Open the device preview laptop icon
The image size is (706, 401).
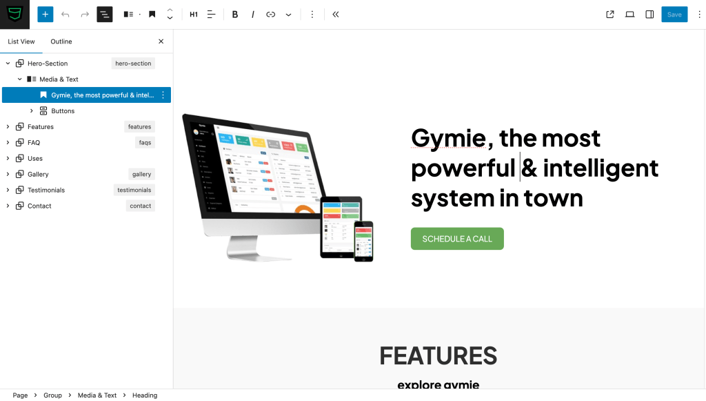(x=629, y=14)
